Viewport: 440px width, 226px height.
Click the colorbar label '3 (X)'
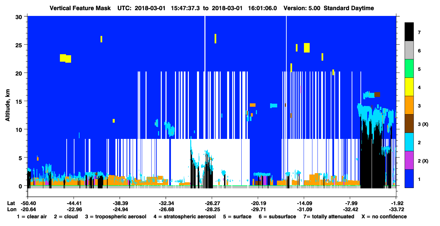point(423,124)
